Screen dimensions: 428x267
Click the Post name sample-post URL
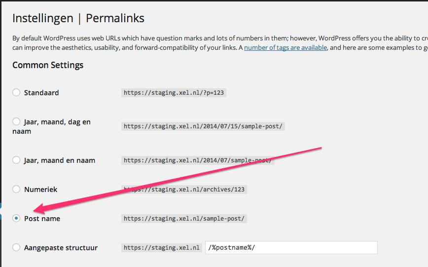[x=184, y=218]
